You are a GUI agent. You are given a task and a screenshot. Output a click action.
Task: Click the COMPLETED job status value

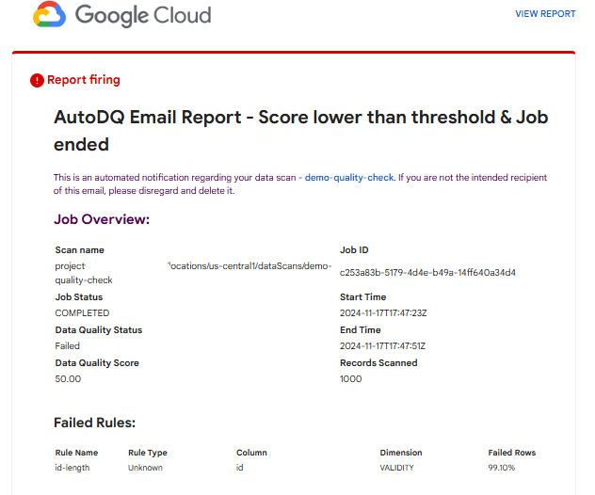82,312
